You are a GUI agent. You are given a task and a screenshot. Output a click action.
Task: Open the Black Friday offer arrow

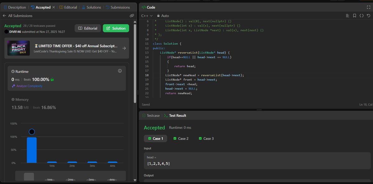point(124,48)
